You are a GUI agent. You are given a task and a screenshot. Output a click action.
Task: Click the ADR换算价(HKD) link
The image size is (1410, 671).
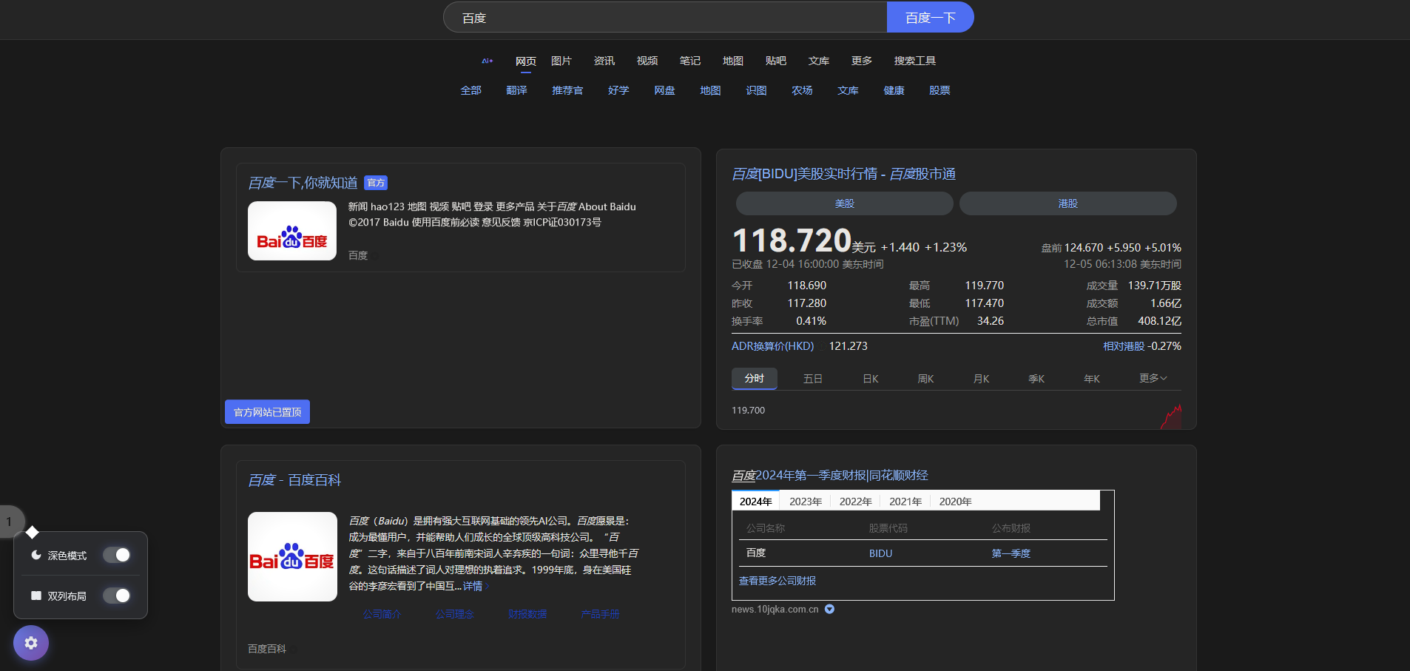772,346
